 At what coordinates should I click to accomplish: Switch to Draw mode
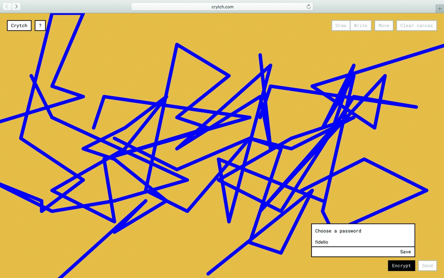click(341, 26)
